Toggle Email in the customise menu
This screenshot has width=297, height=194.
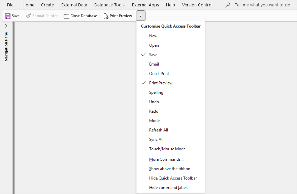tap(170, 64)
